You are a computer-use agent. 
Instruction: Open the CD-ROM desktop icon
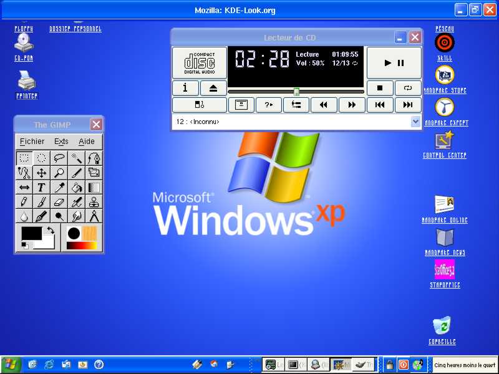click(24, 47)
